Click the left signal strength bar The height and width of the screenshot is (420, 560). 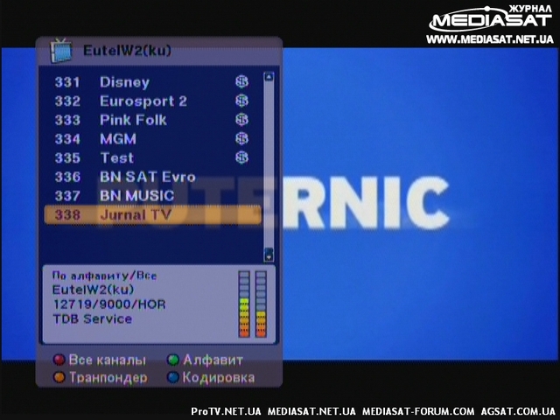tap(244, 304)
